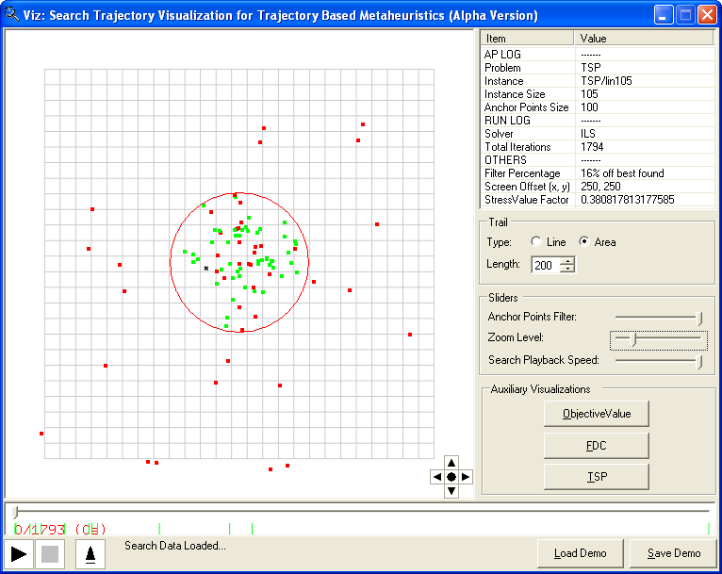Viewport: 722px width, 574px height.
Task: Minimize the Viz window
Action: [663, 15]
